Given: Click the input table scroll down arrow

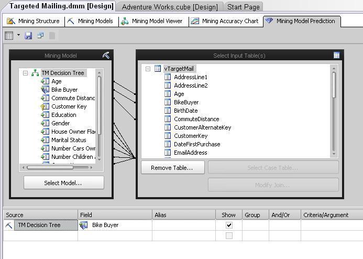Looking at the screenshot, I should 334,154.
